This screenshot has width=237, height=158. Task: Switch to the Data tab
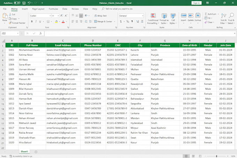pos(65,9)
